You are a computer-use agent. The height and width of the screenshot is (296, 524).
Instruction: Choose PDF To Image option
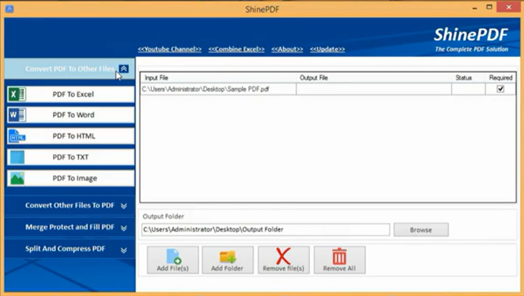click(70, 178)
